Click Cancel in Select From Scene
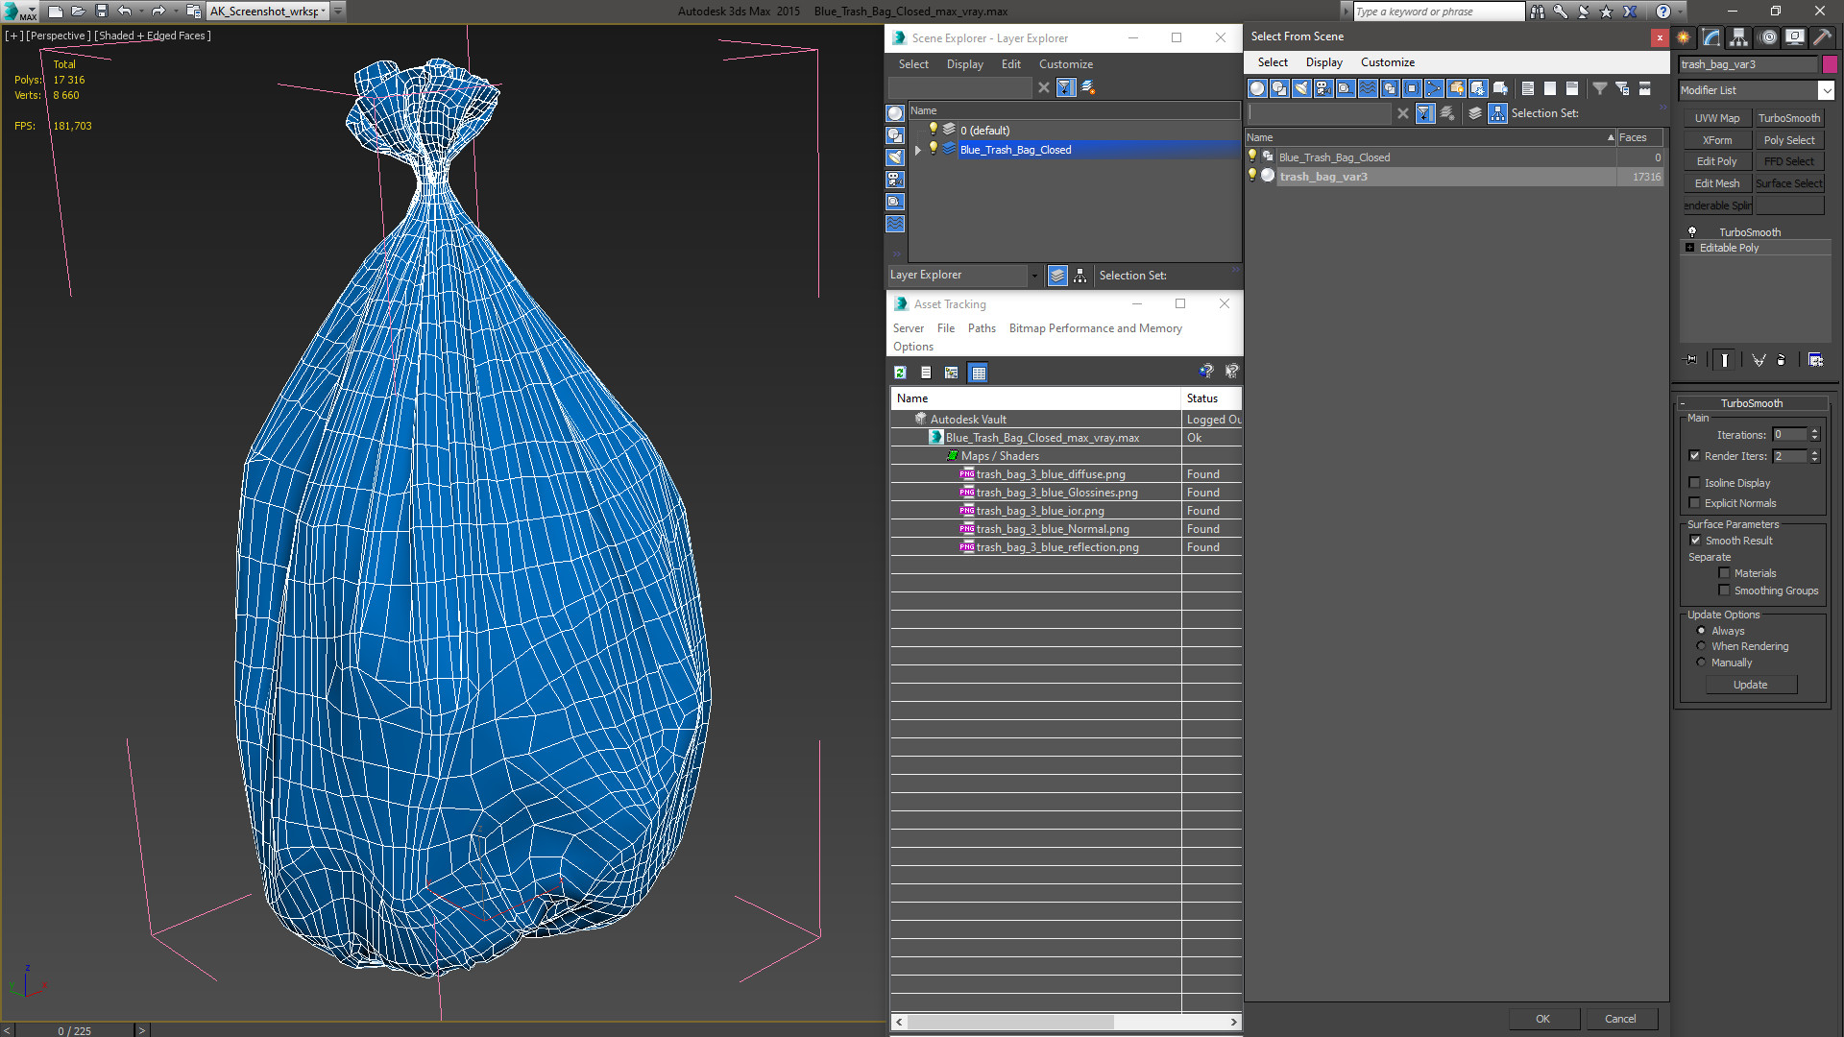This screenshot has width=1844, height=1037. [x=1619, y=1019]
